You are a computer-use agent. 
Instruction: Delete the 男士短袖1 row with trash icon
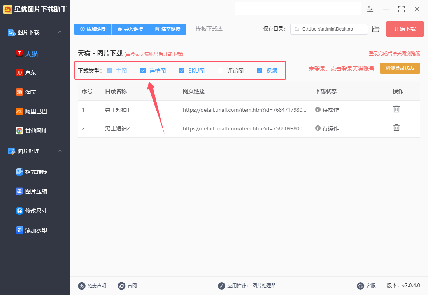(396, 109)
